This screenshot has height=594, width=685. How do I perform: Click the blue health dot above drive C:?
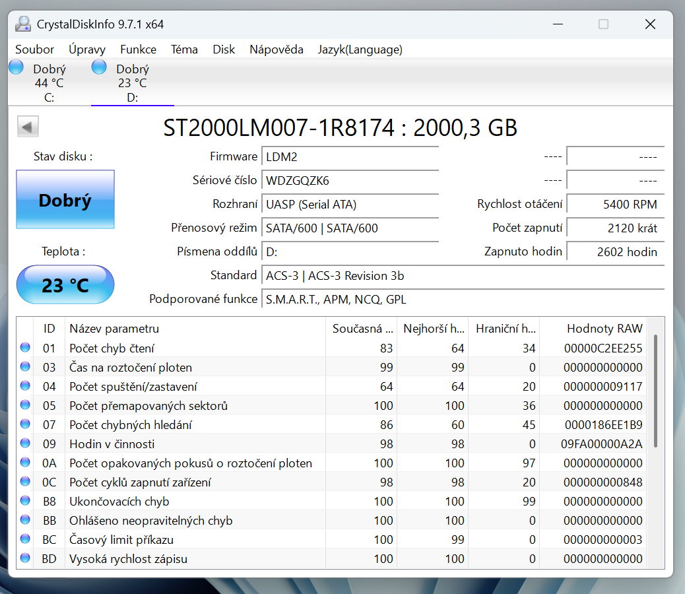coord(15,66)
